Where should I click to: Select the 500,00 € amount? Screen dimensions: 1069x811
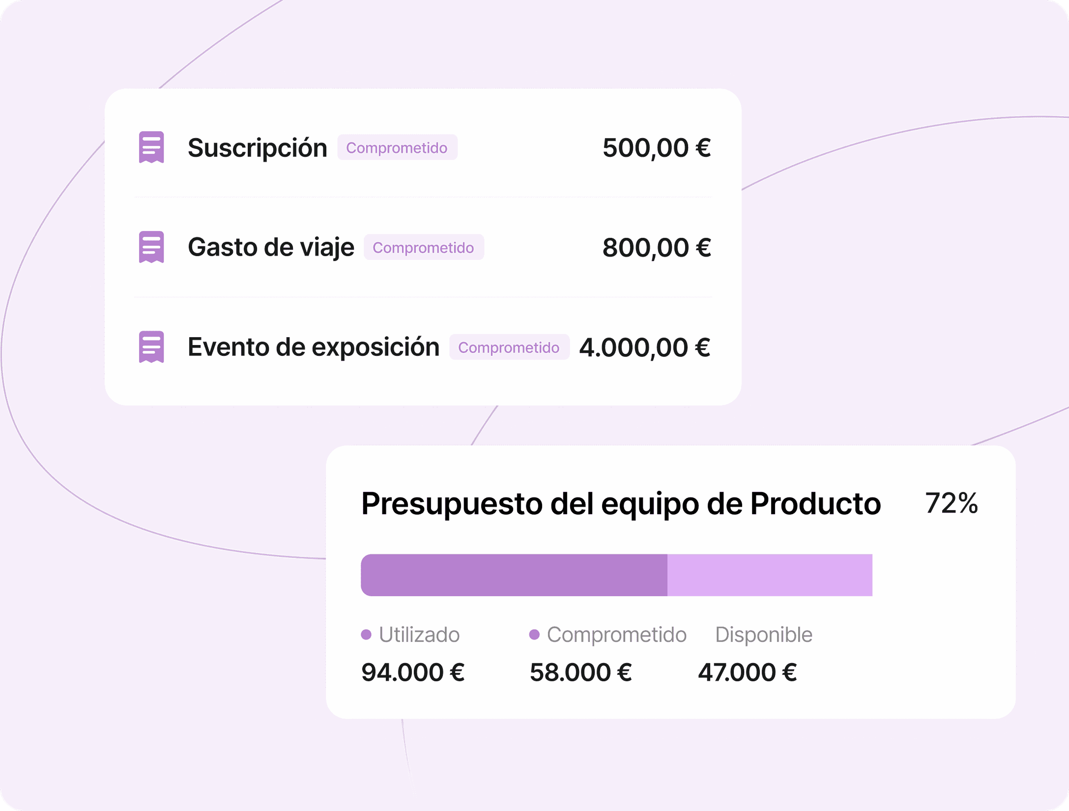[657, 148]
